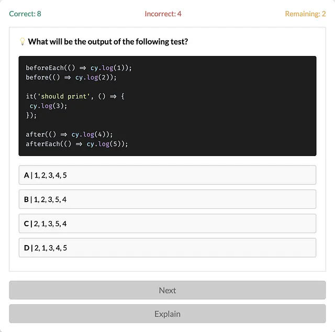This screenshot has height=332, width=335.
Task: Click the cy.log(3) code line
Action: [48, 106]
